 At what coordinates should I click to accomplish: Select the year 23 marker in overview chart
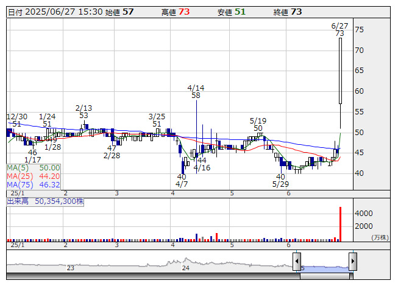pyautogui.click(x=70, y=268)
